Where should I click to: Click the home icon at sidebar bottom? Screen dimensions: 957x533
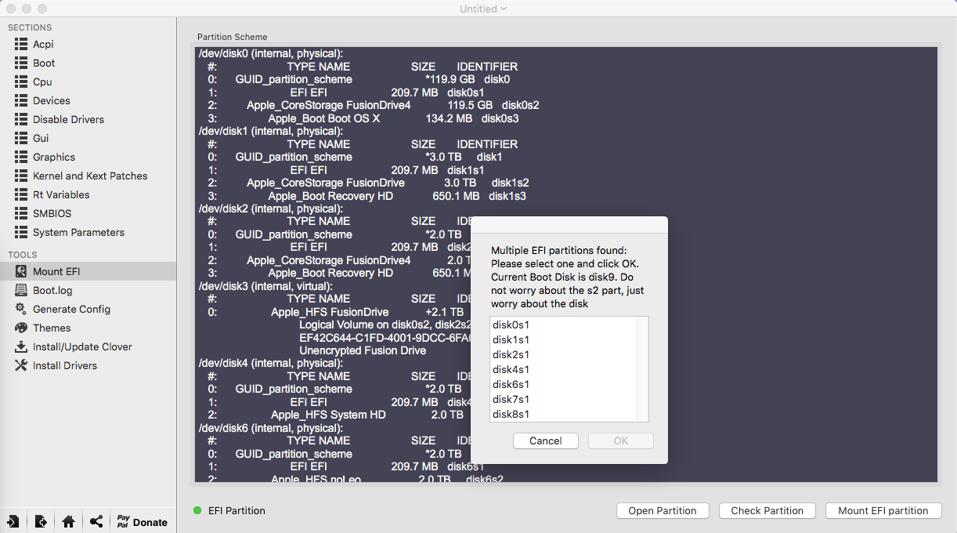pyautogui.click(x=68, y=521)
